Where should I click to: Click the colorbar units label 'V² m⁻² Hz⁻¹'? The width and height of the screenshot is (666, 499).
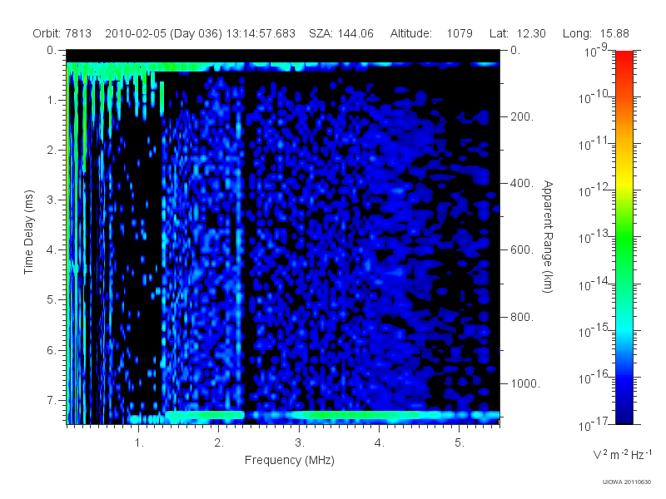click(622, 454)
